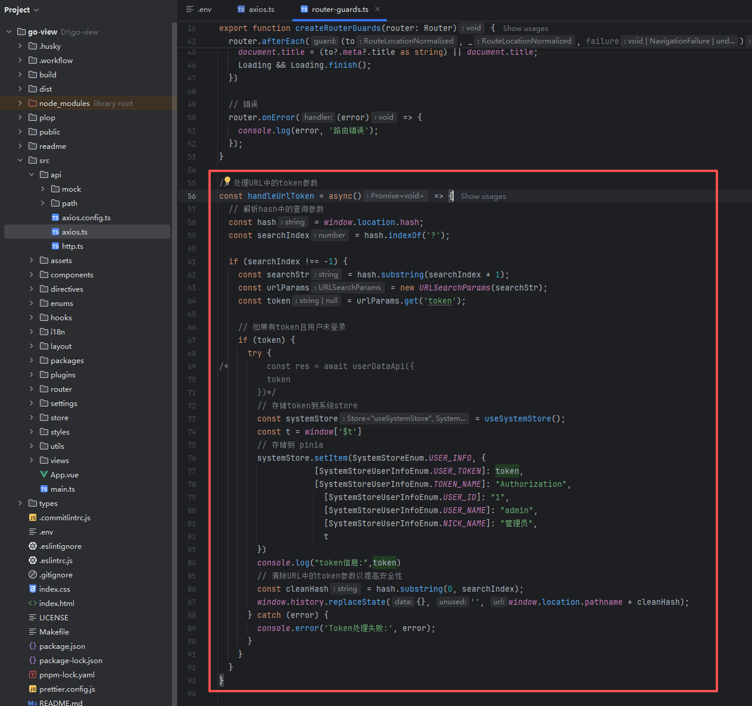Click the TypeScript icon beside http.ts

tap(55, 246)
